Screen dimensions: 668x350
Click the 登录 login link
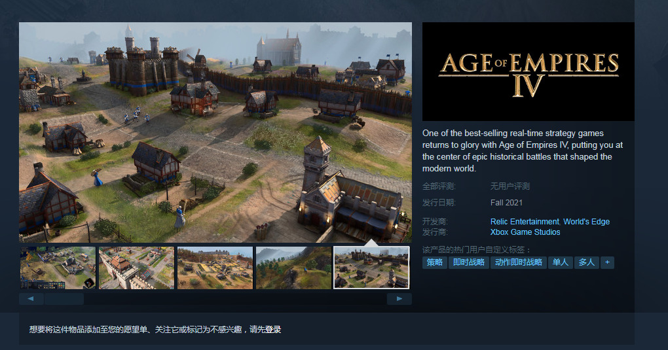(273, 330)
